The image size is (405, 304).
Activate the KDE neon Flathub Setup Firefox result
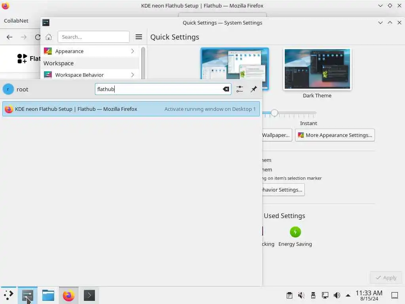click(131, 109)
